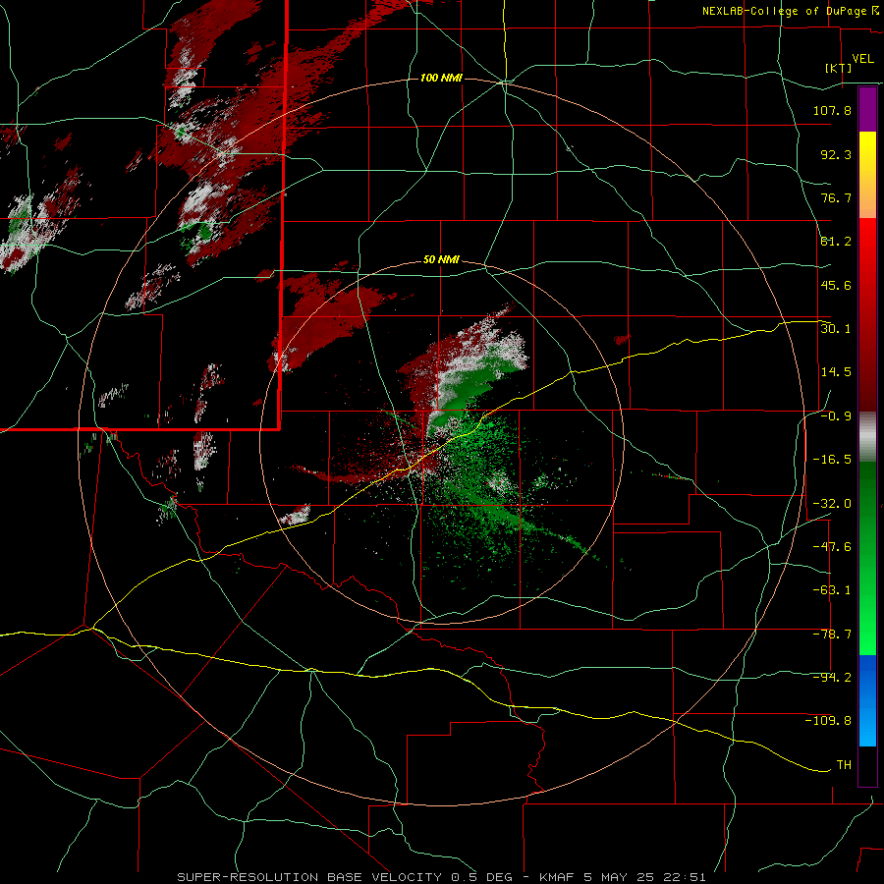The height and width of the screenshot is (884, 884).
Task: Click the [KT] units label
Action: click(839, 68)
